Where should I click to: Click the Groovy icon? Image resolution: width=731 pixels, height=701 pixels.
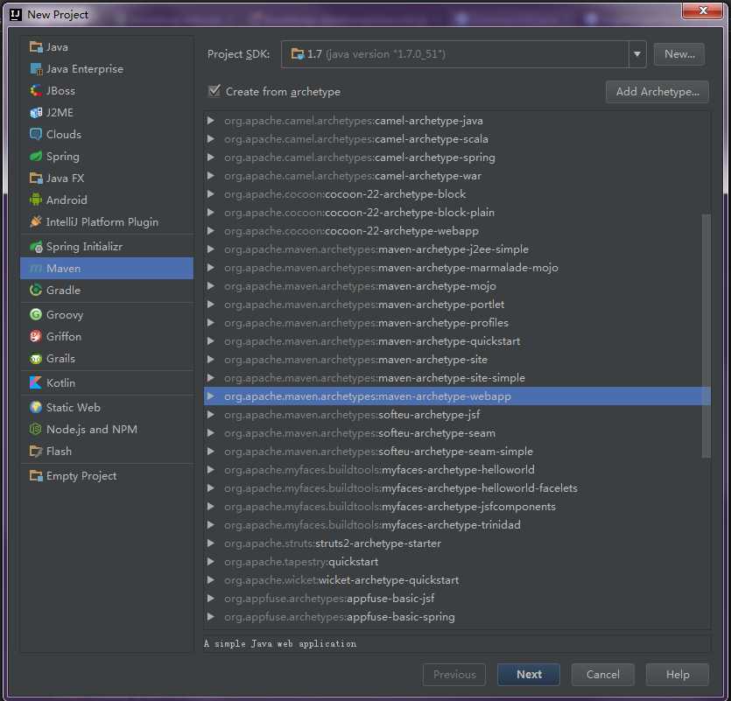pyautogui.click(x=36, y=315)
